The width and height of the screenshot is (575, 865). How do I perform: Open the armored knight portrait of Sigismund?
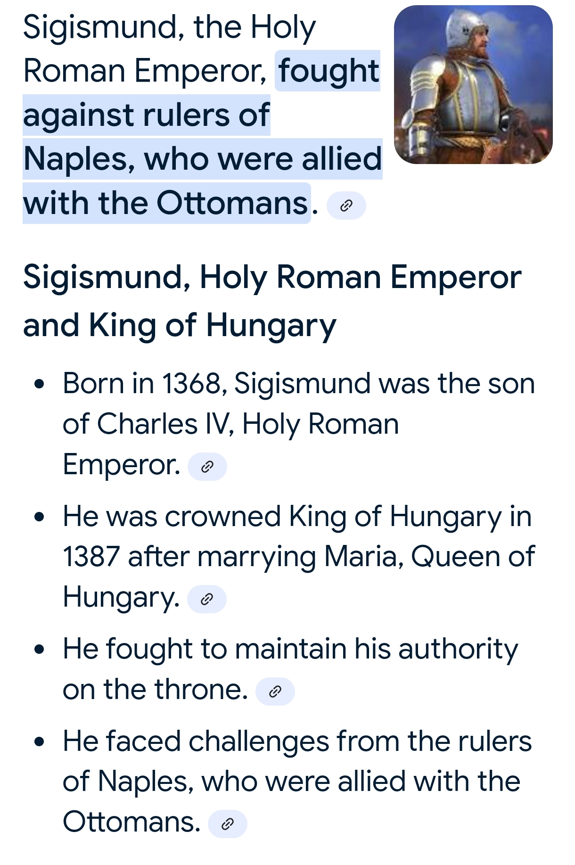coord(473,85)
